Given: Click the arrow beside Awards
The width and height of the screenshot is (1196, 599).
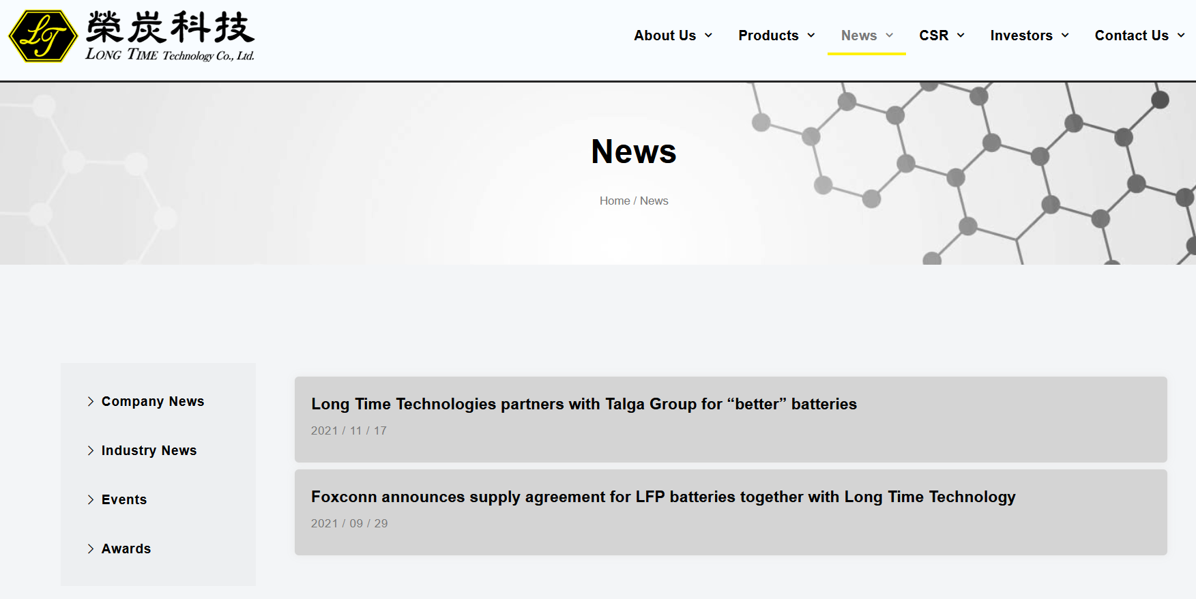Looking at the screenshot, I should point(91,549).
